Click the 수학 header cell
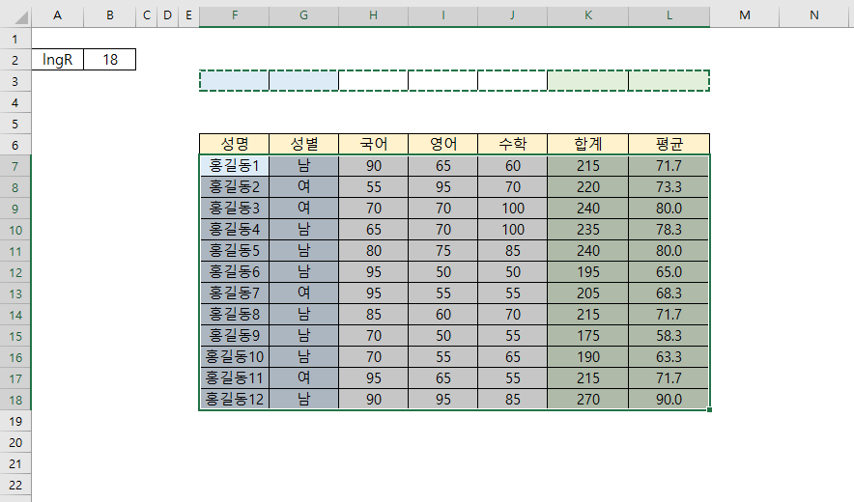This screenshot has width=854, height=502. pyautogui.click(x=513, y=144)
